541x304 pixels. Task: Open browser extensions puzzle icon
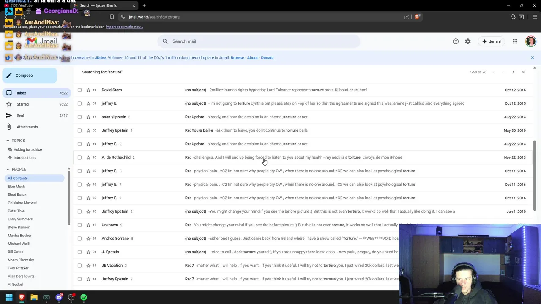pos(513,17)
